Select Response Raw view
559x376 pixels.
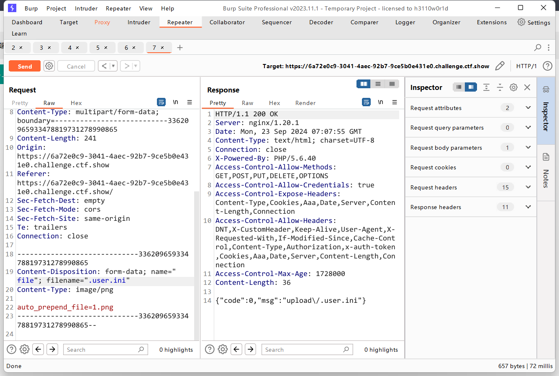247,103
